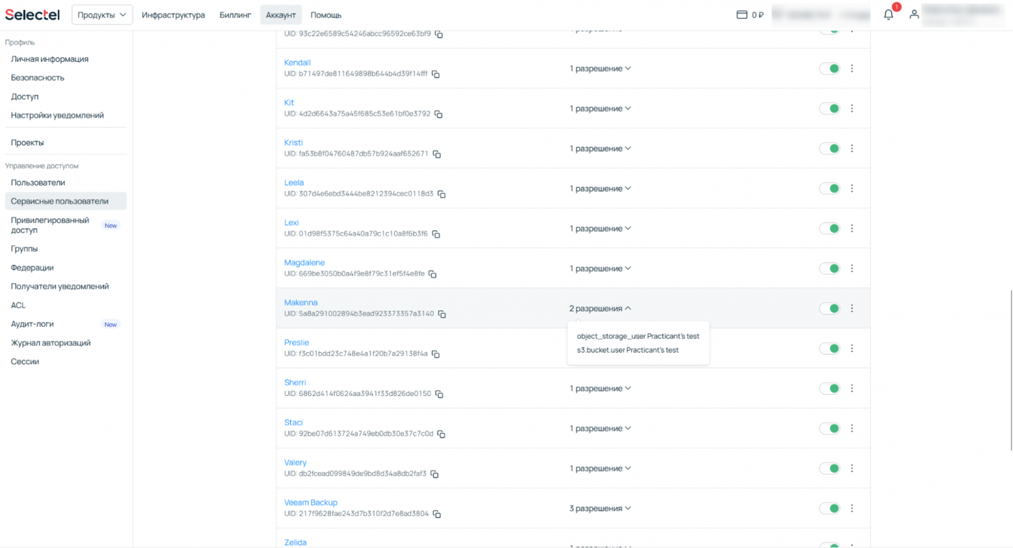Image resolution: width=1013 pixels, height=548 pixels.
Task: Open the notifications bell
Action: point(888,14)
